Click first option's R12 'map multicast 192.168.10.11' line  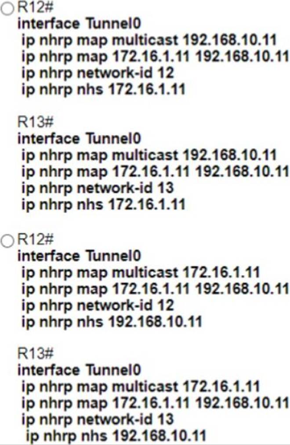pyautogui.click(x=149, y=41)
